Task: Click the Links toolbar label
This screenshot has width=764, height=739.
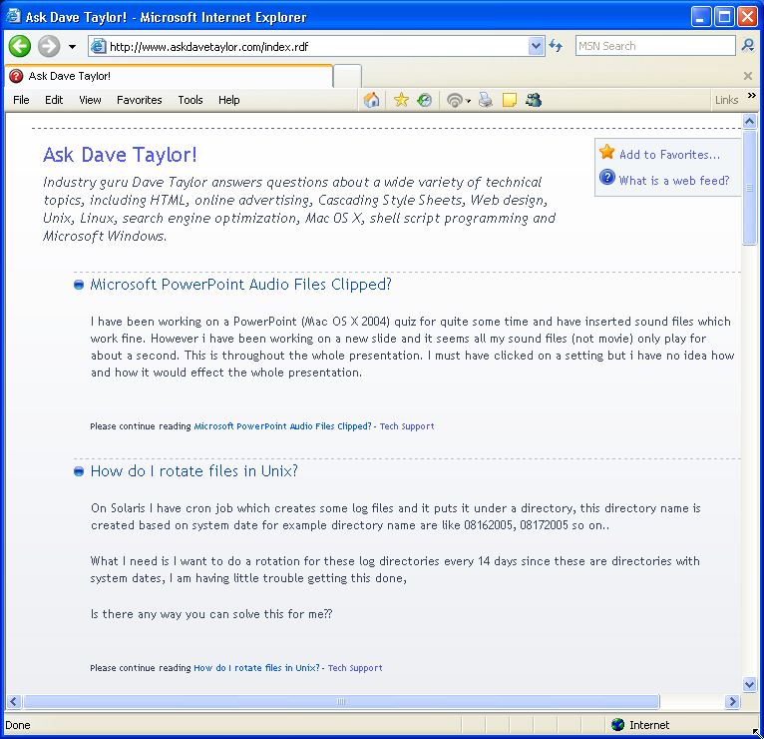Action: point(726,100)
